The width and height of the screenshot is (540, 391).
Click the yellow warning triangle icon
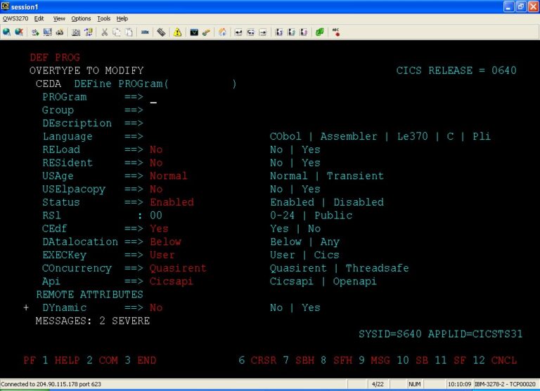[x=178, y=32]
